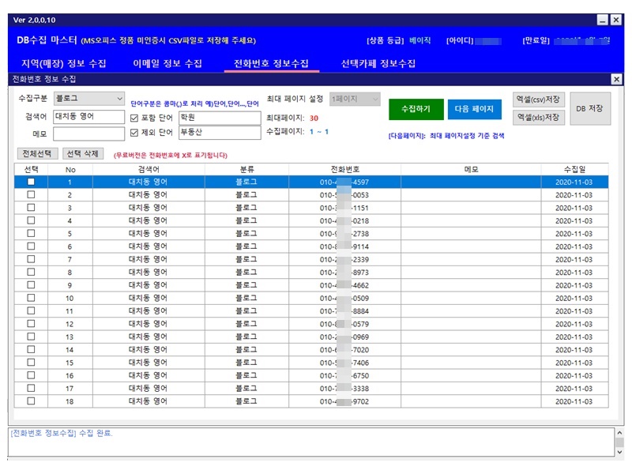Click 대치동 영어 cell in row 17

tap(148, 388)
